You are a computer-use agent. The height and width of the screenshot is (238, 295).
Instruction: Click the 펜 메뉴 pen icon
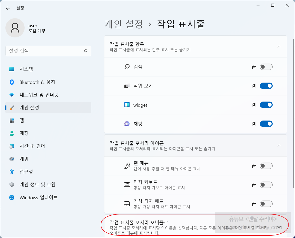tap(127, 166)
